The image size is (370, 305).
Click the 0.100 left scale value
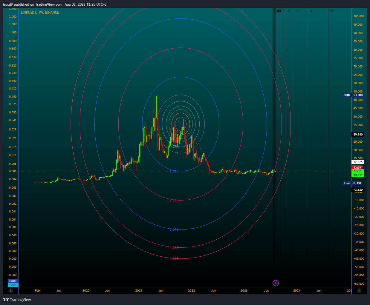[13, 97]
